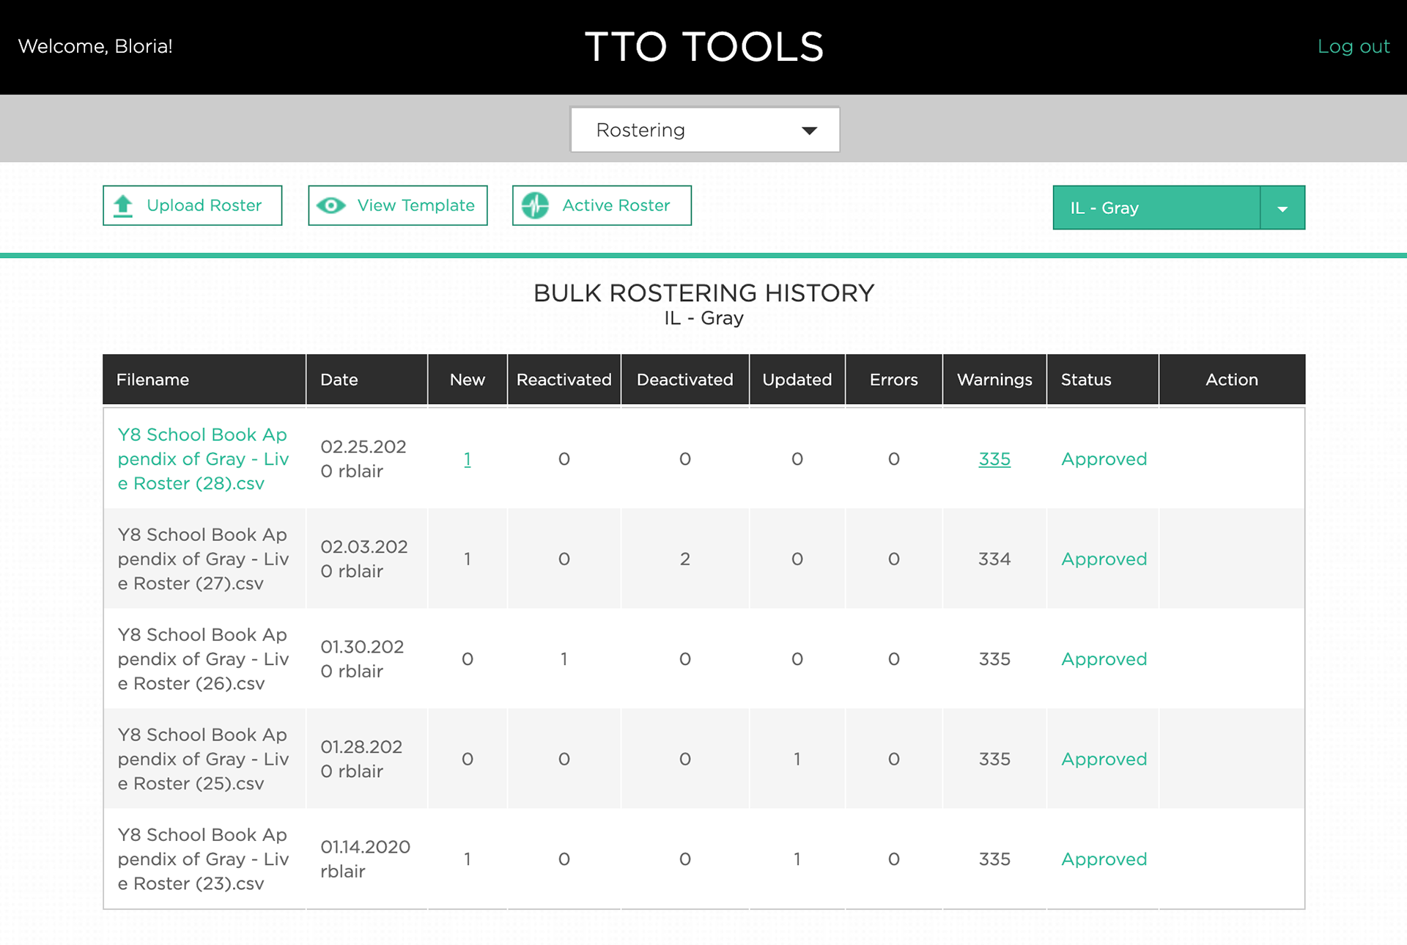1407x945 pixels.
Task: Select the Live Roster (23).csv filename
Action: click(x=203, y=859)
